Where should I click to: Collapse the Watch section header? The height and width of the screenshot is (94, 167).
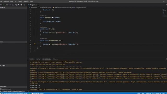13,42
